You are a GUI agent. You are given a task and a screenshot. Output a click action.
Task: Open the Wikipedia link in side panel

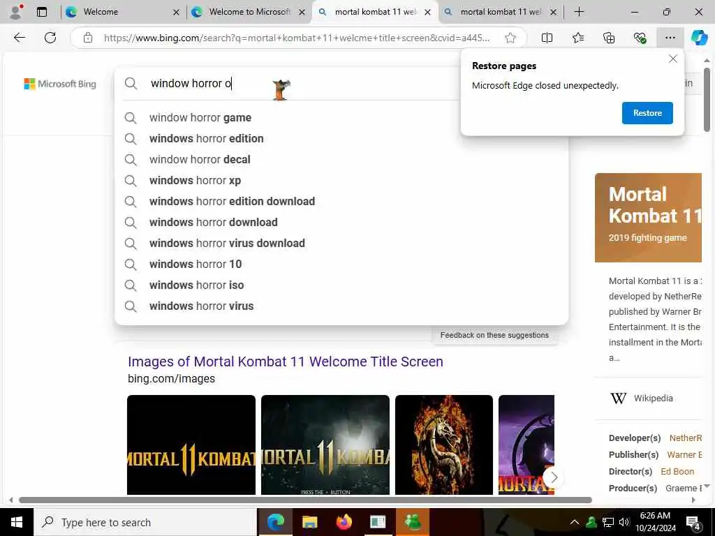click(653, 398)
